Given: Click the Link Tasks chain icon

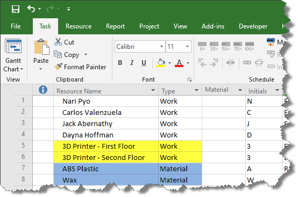Looking at the screenshot, I should pos(247,63).
